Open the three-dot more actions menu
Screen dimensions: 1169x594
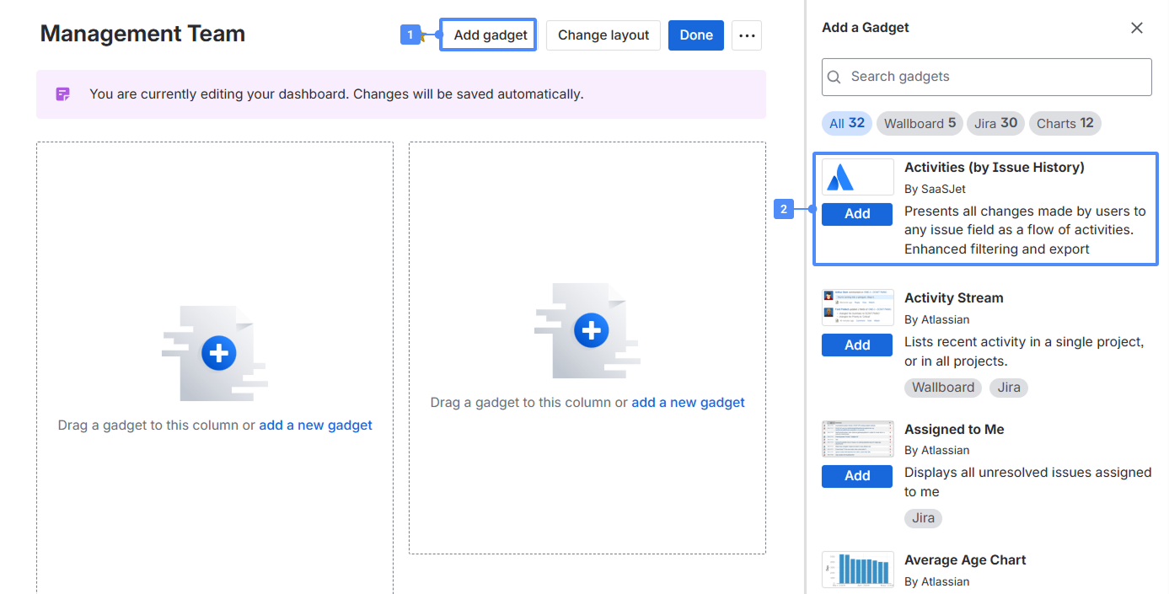(x=746, y=35)
